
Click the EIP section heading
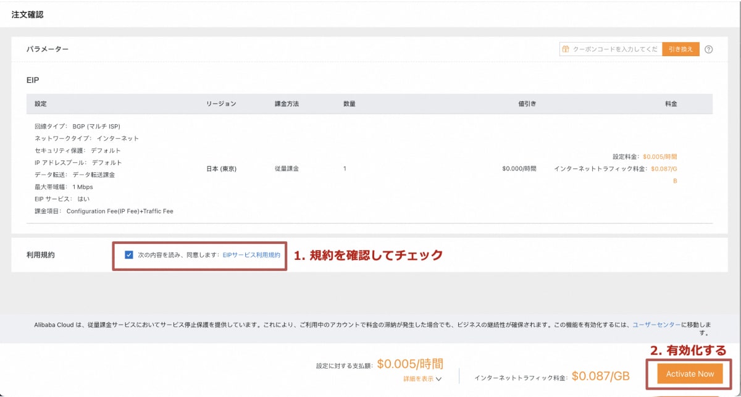click(x=31, y=80)
